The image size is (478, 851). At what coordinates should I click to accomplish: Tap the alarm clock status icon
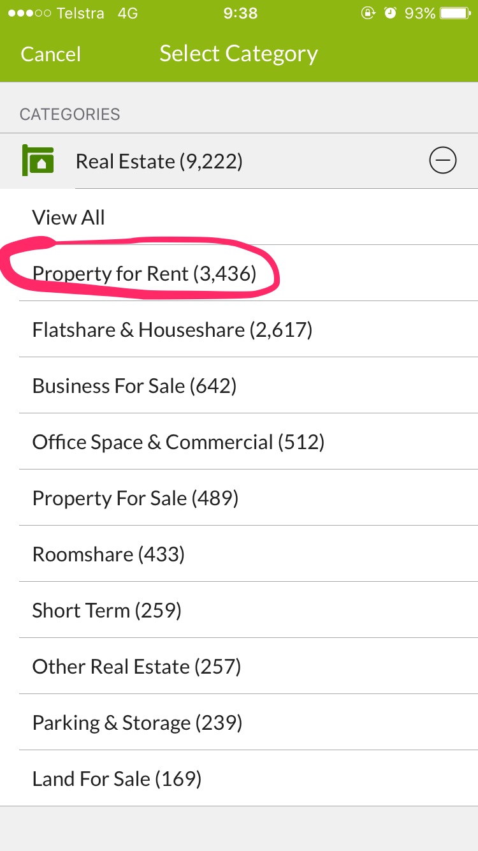[391, 13]
